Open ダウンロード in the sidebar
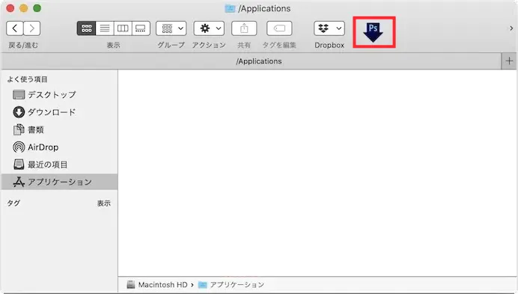 tap(59, 112)
